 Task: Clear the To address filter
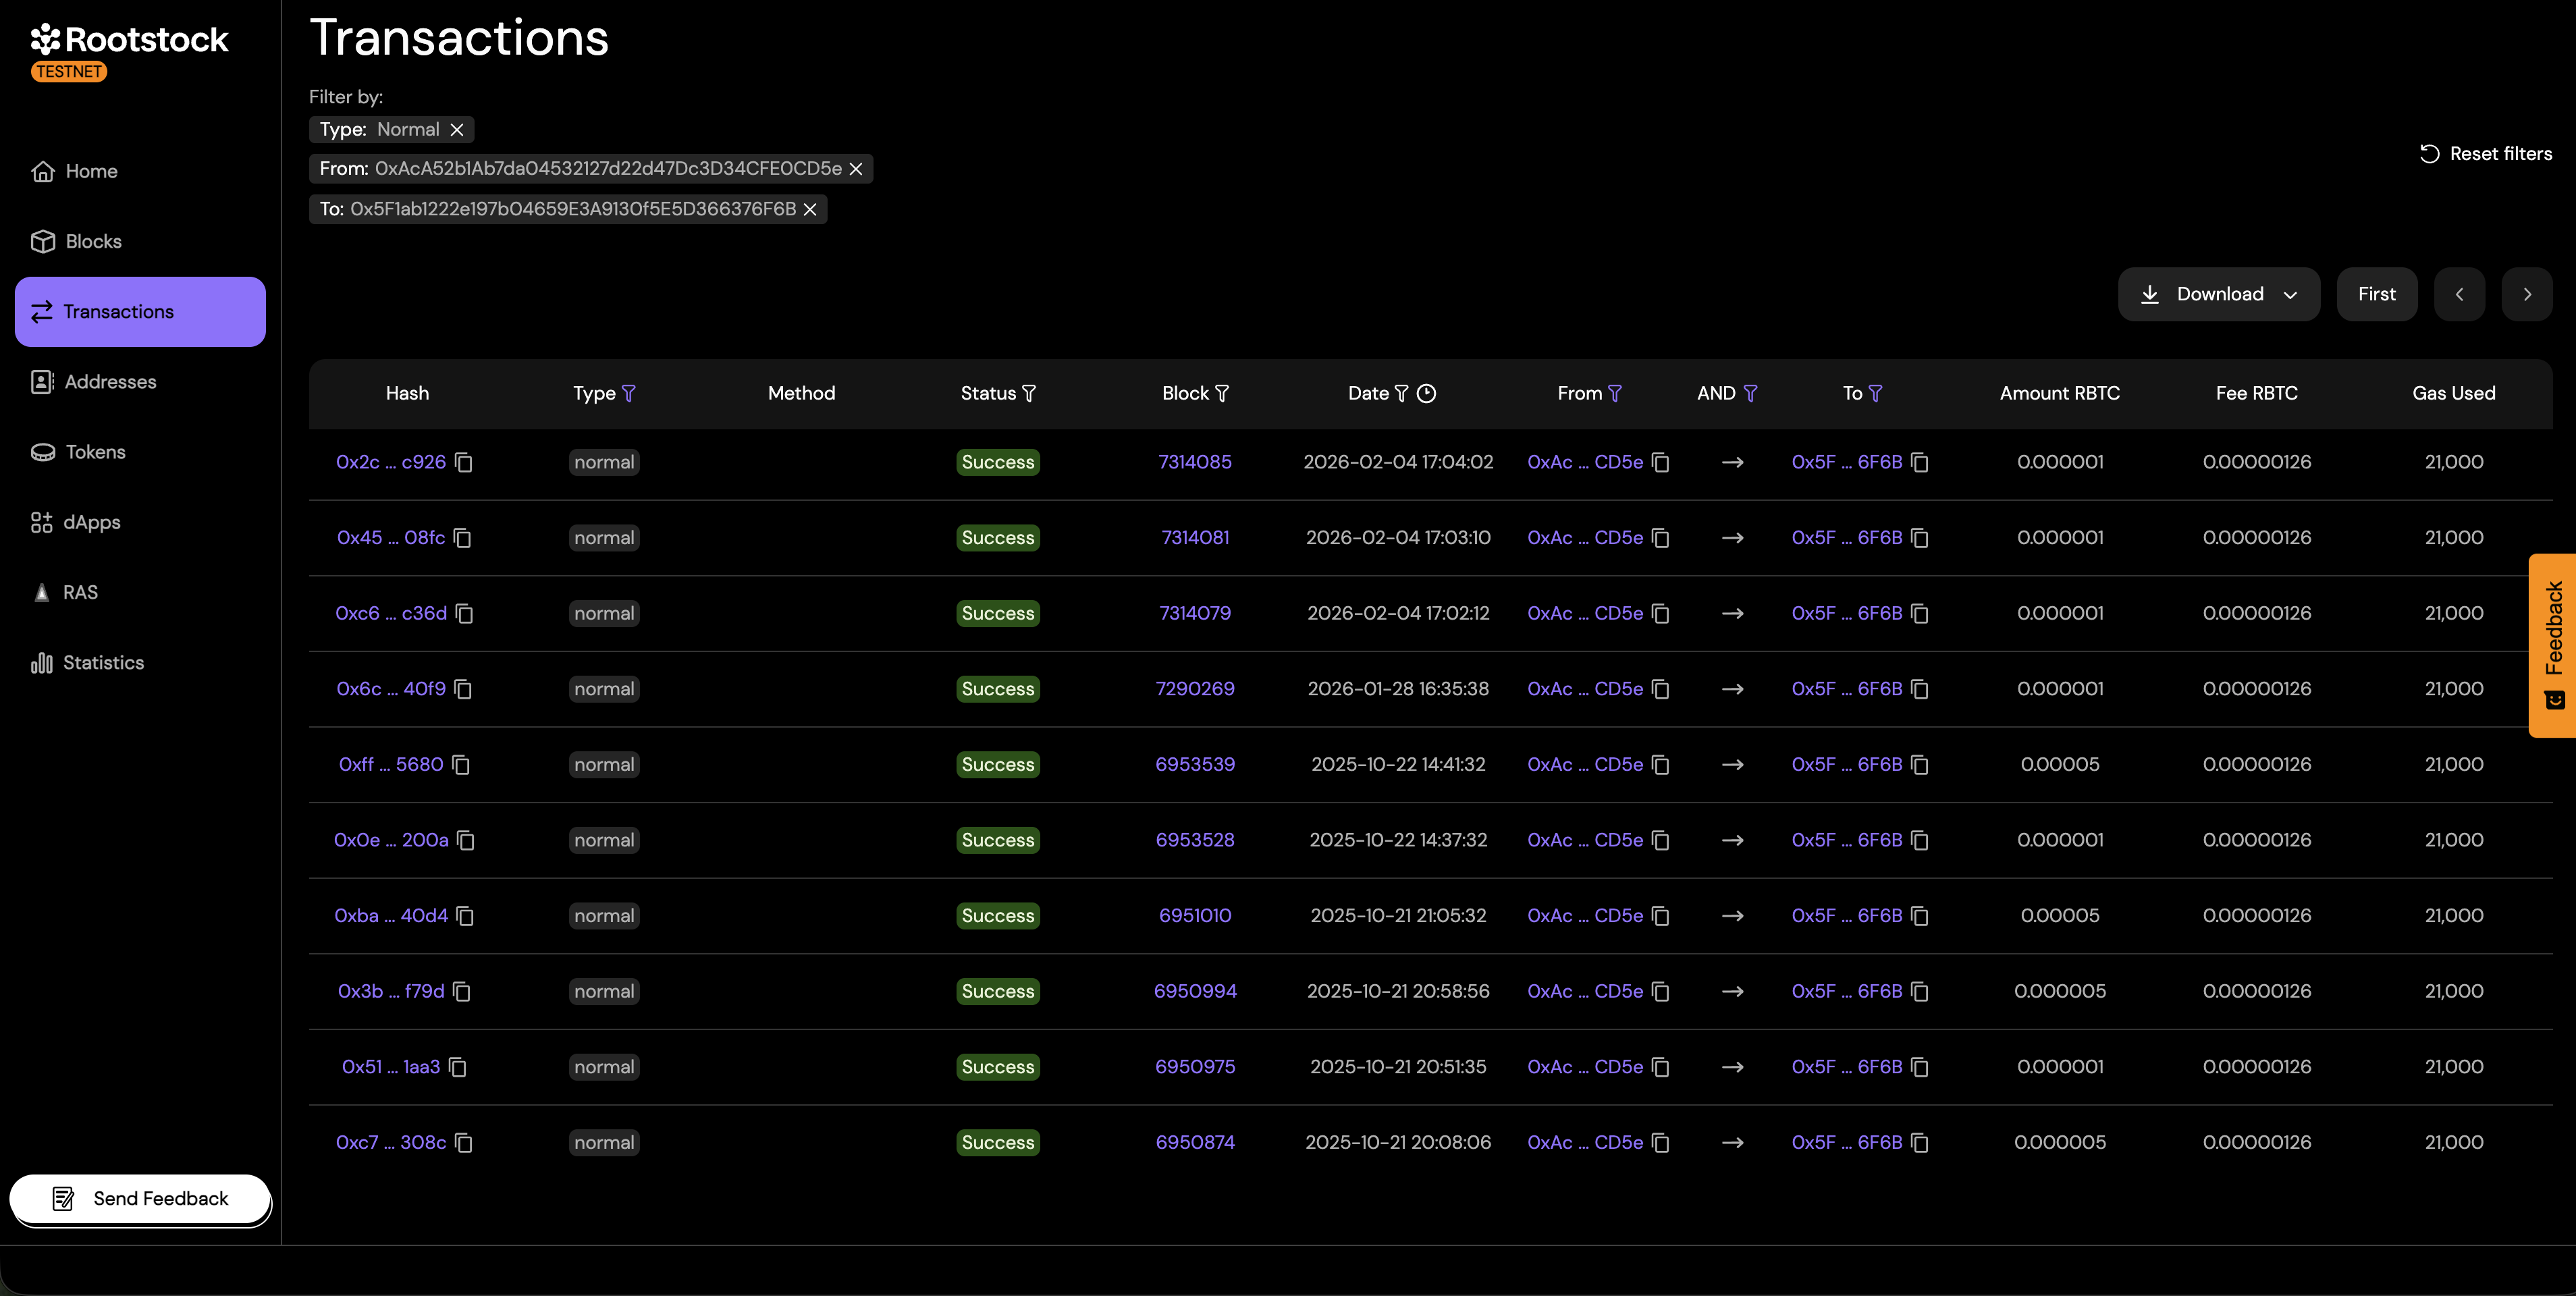[x=810, y=209]
